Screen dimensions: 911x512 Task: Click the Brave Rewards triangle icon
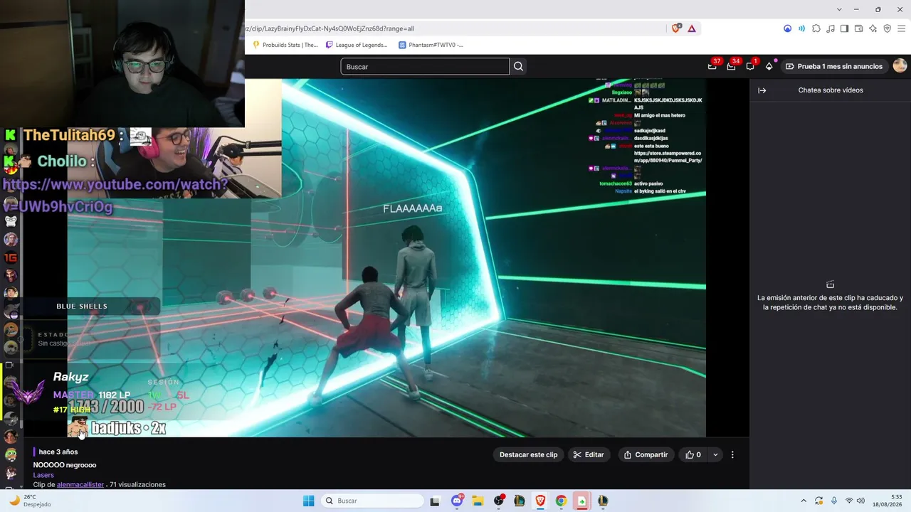691,28
